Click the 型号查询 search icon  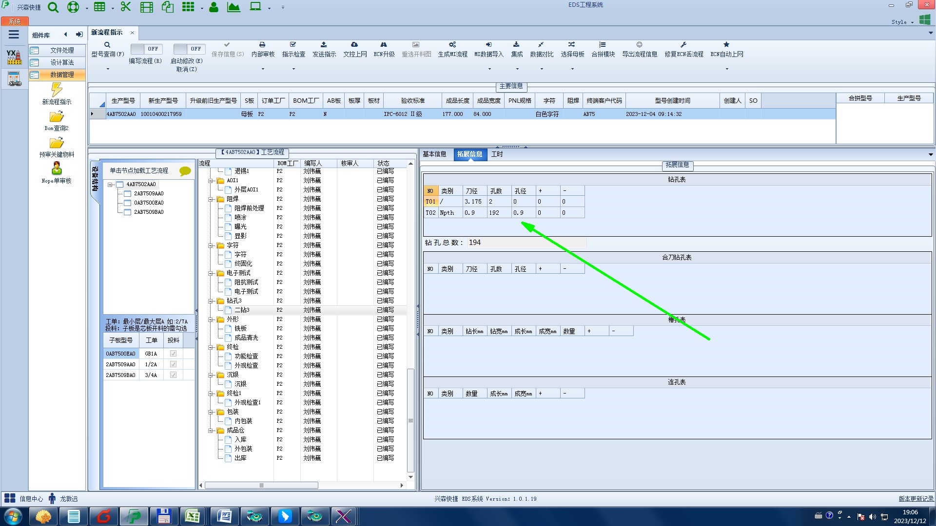point(107,45)
